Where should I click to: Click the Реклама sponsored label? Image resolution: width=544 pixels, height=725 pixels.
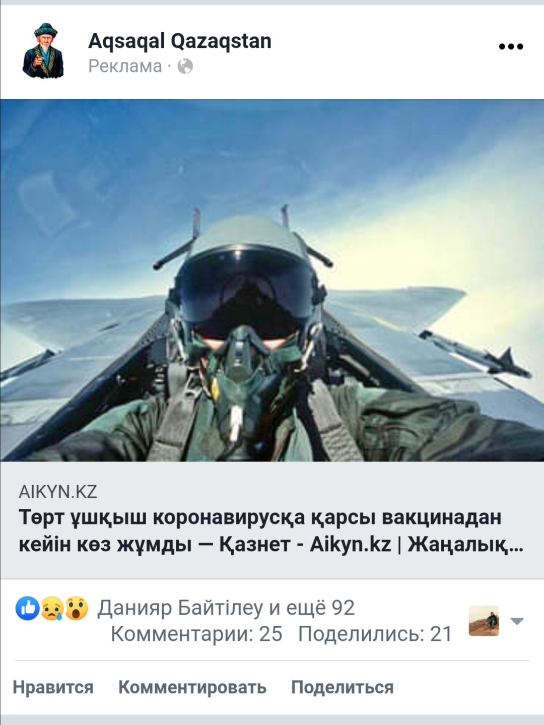125,66
